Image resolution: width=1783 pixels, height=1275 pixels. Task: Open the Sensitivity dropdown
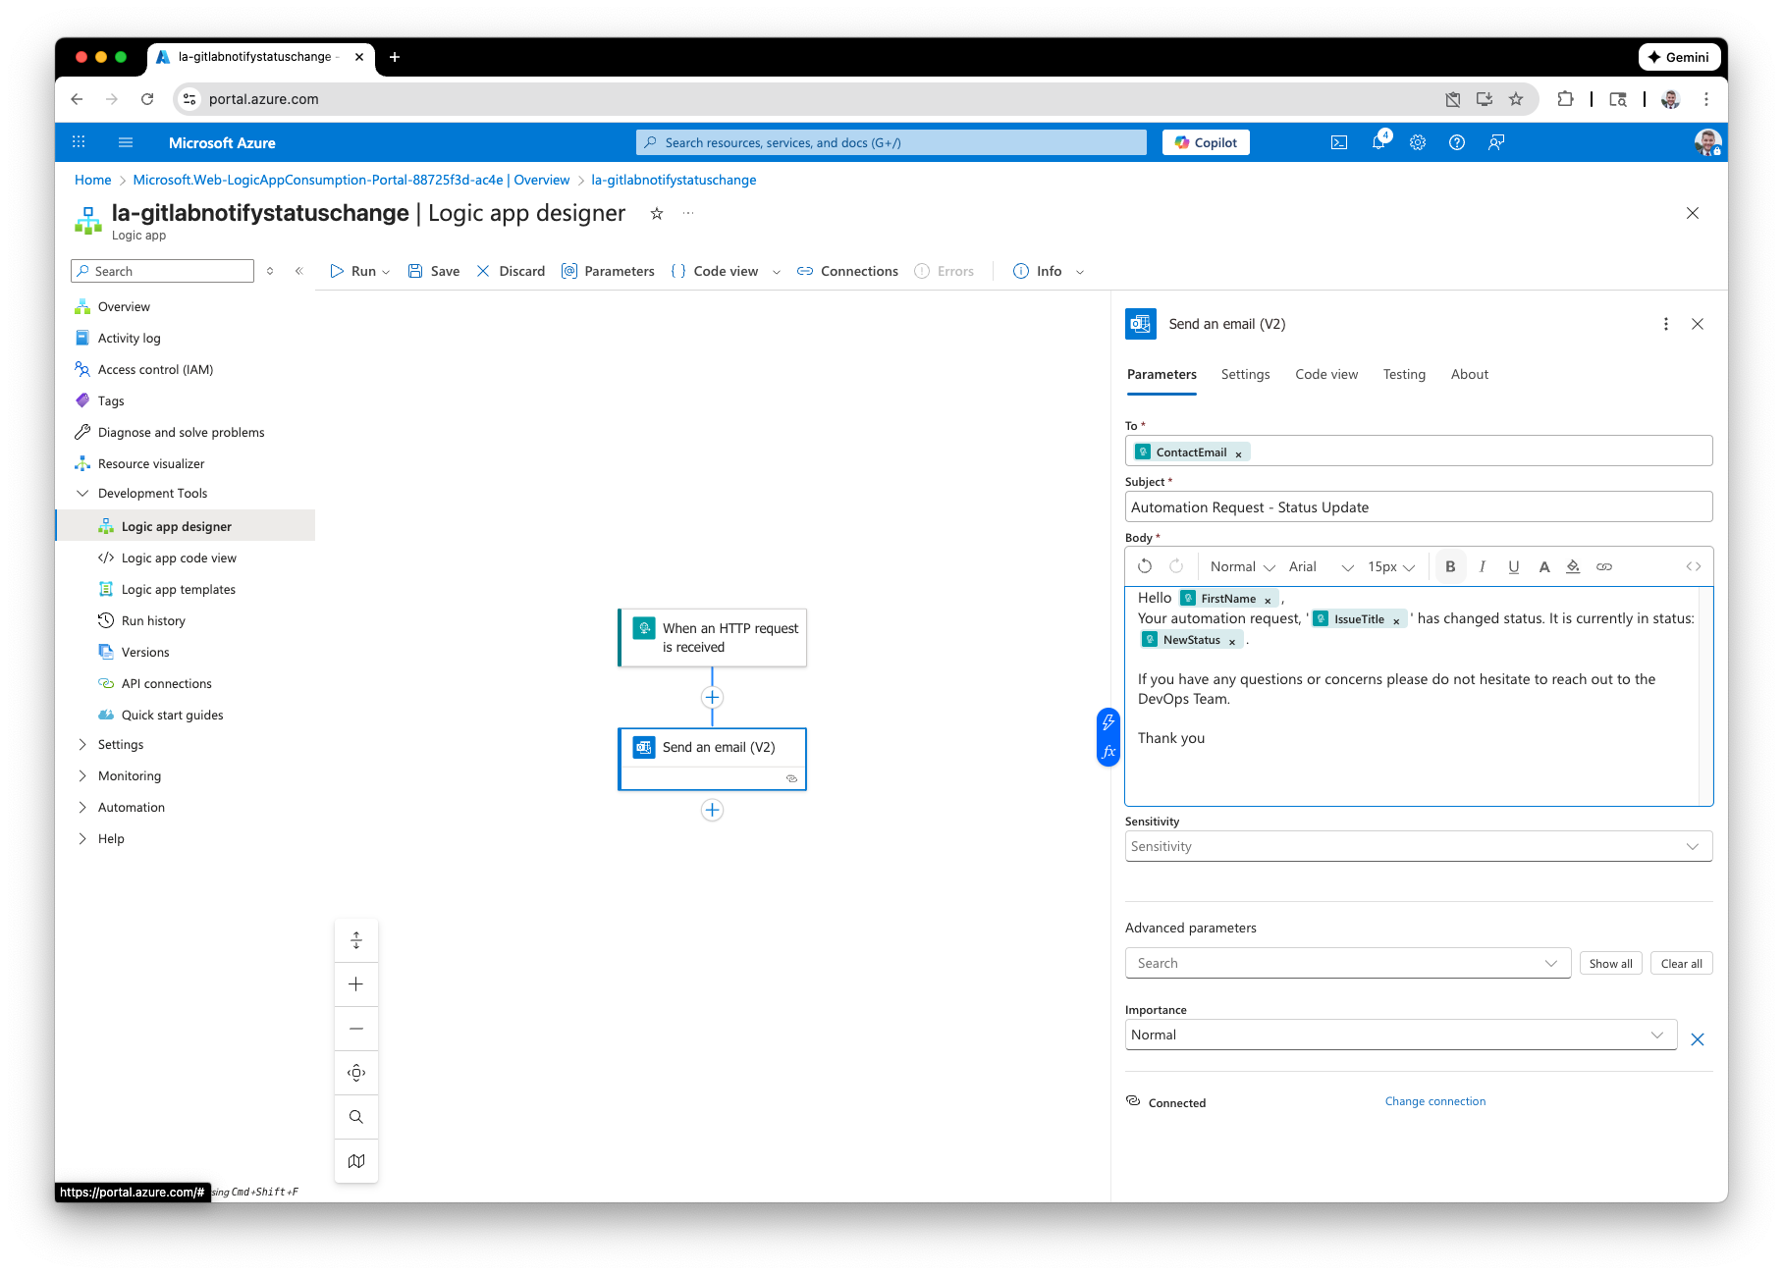(x=1418, y=846)
